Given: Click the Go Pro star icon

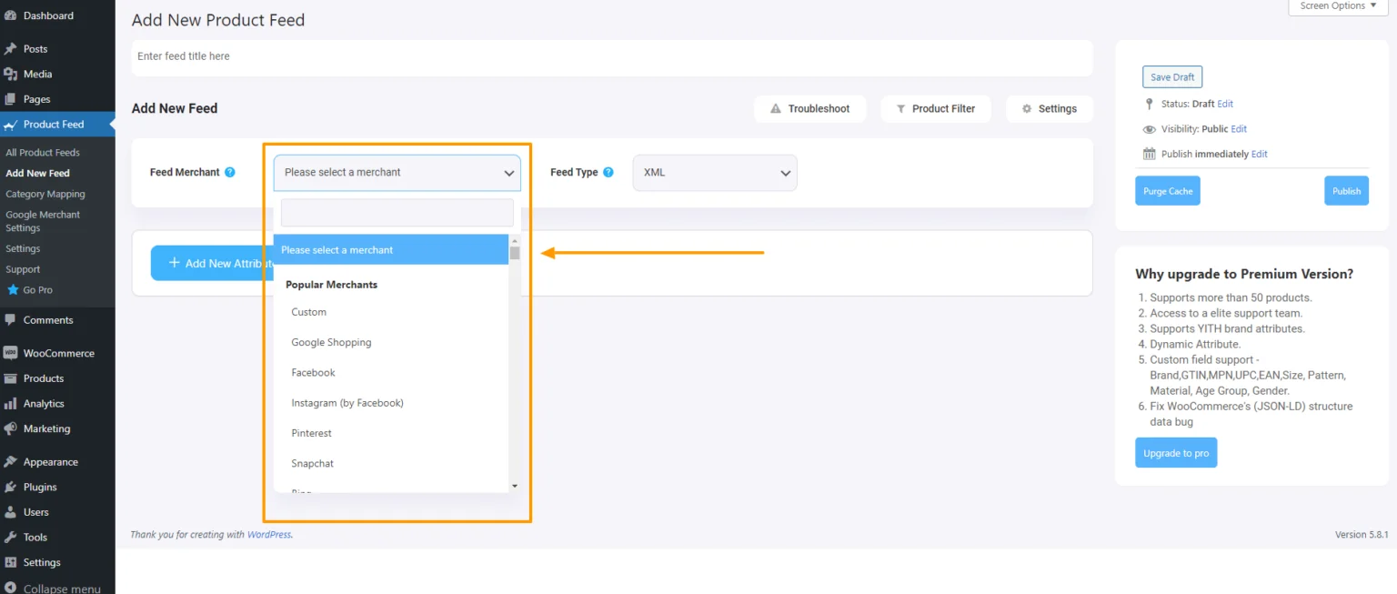Looking at the screenshot, I should (x=13, y=290).
